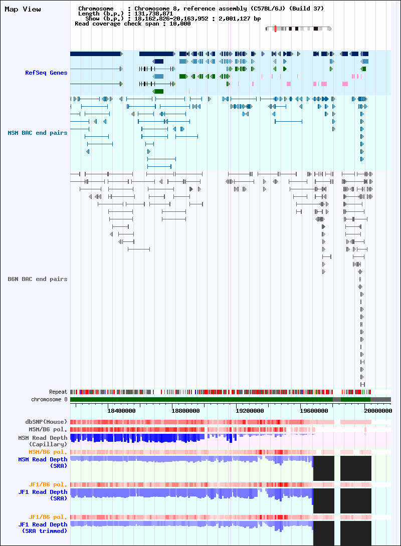
Task: Click the dark blue MSM Capillary depth histogram
Action: point(138,438)
